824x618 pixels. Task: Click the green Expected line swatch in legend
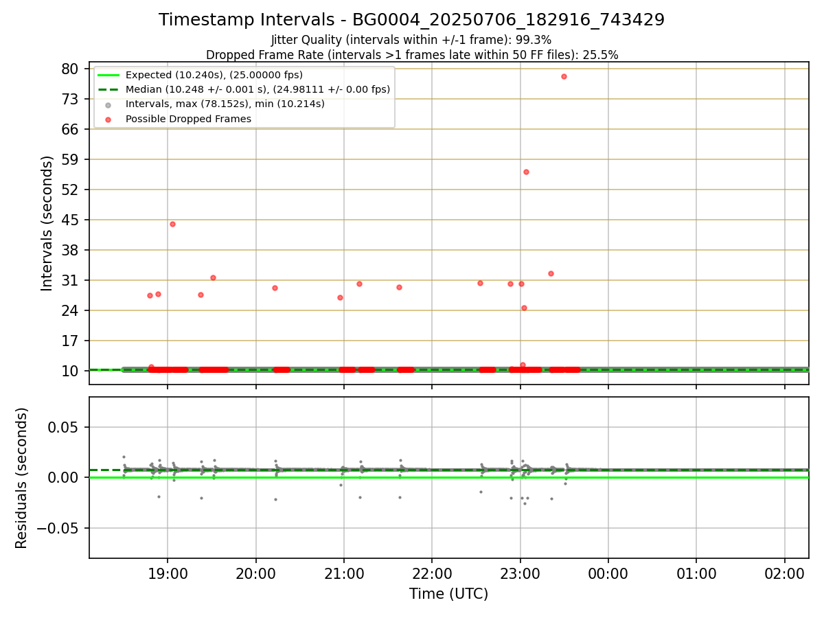point(108,75)
